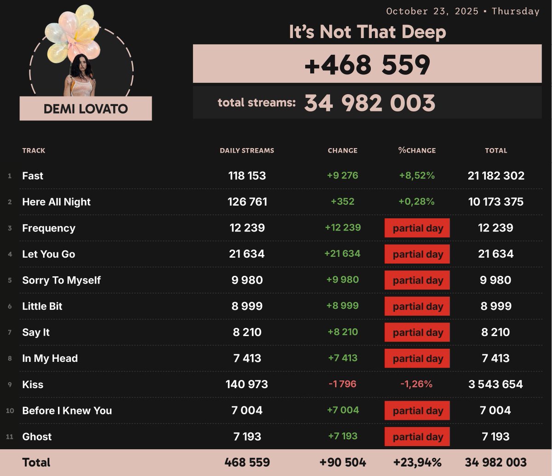Select the track name Ghost
The height and width of the screenshot is (476, 552).
click(x=37, y=436)
